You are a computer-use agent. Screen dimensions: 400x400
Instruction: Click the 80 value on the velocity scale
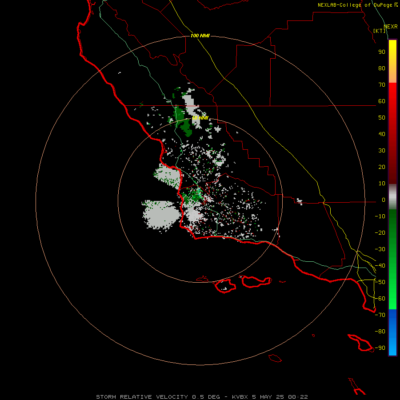[x=382, y=68]
